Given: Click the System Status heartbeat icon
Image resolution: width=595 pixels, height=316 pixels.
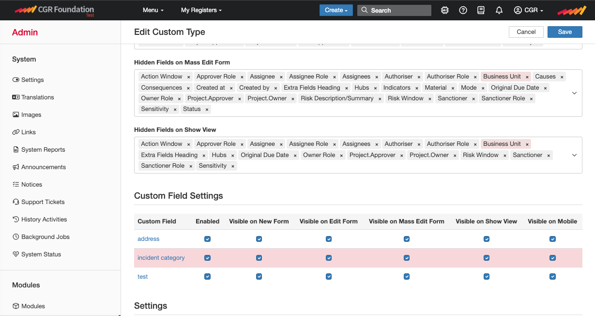Looking at the screenshot, I should pos(16,254).
